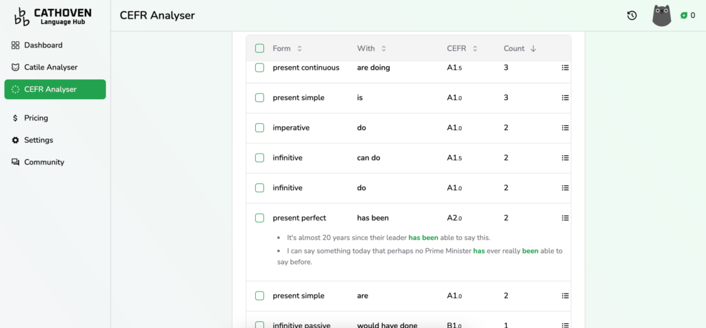Click the cat avatar profile picture
This screenshot has height=328, width=706.
662,15
